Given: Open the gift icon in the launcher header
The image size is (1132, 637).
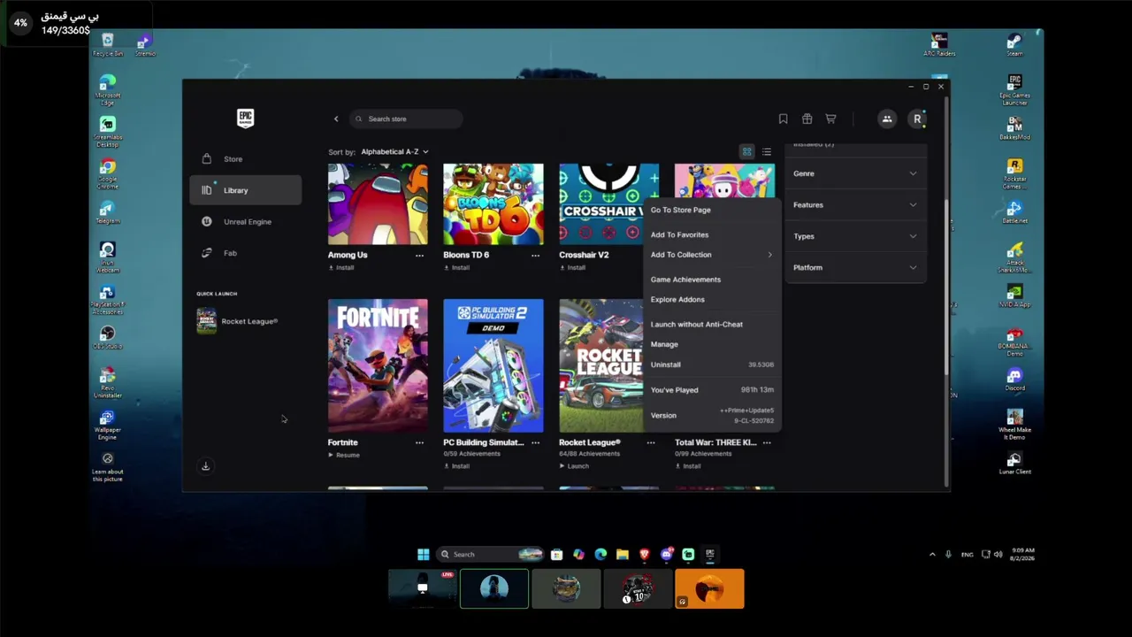Looking at the screenshot, I should pos(807,119).
